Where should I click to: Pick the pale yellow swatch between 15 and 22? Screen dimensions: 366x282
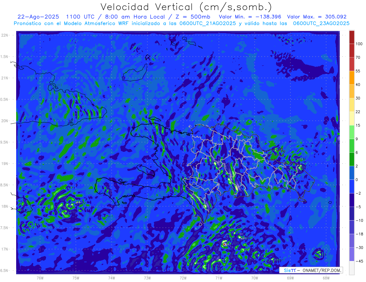click(352, 118)
